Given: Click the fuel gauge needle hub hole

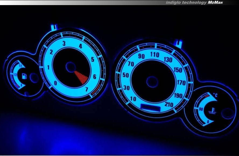Looking at the screenshot, I should coord(34,78).
